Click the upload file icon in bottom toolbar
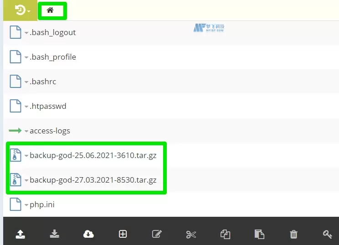Image resolution: width=339 pixels, height=245 pixels. tap(21, 234)
